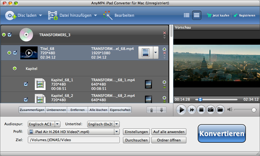Viewport: 260px width, 156px height.
Task: Remove Titel_68 with the red X
Action: point(164,53)
